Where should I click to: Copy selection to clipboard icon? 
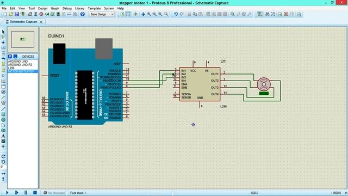click(195, 14)
